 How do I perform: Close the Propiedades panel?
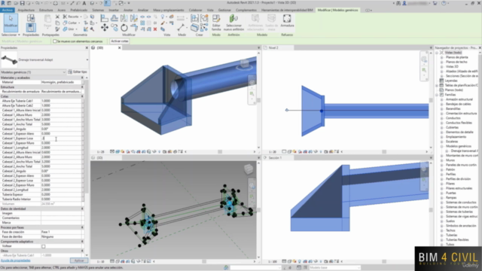click(x=87, y=47)
